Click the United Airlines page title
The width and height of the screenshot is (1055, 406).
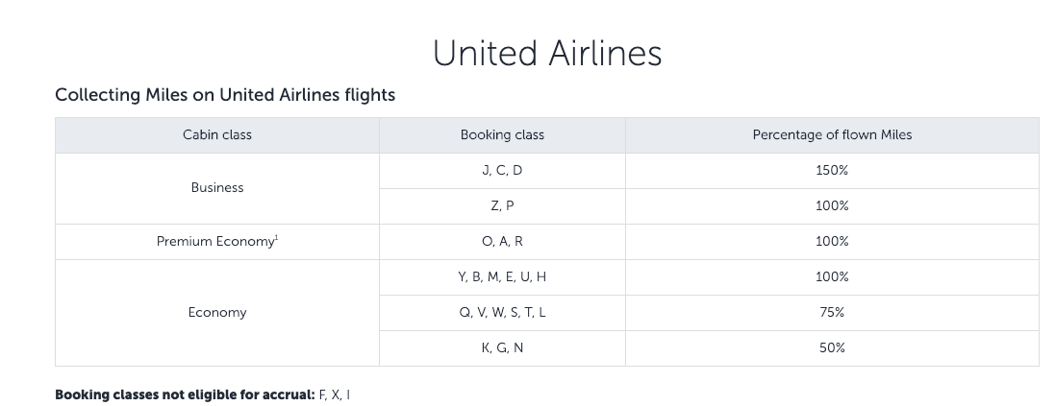tap(547, 53)
